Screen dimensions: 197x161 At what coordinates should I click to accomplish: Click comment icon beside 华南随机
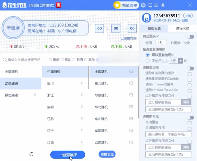tap(131, 131)
